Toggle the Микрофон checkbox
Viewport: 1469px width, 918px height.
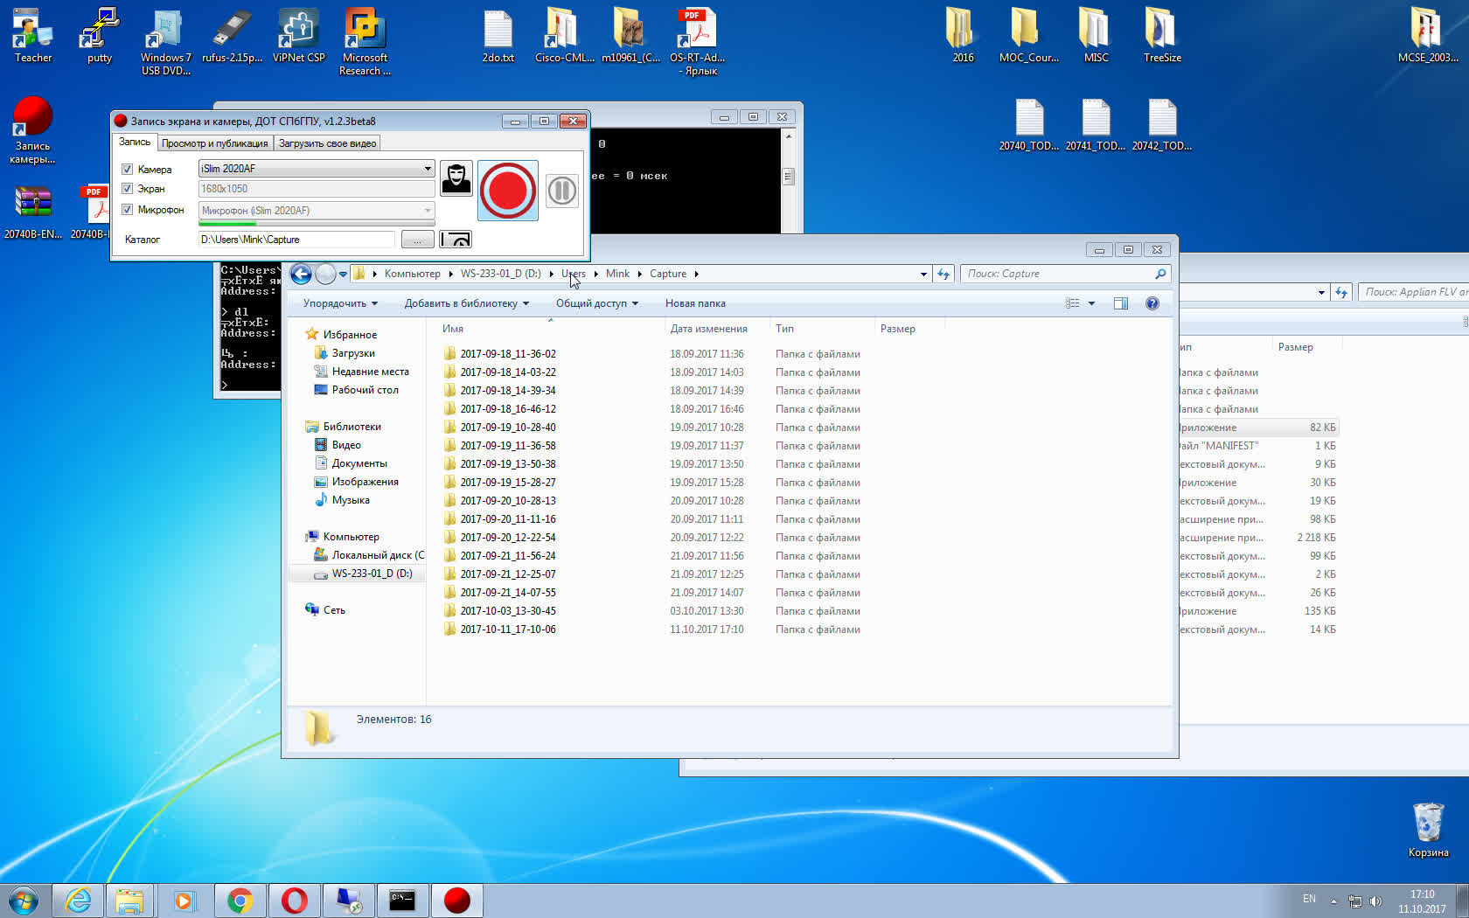tap(127, 210)
